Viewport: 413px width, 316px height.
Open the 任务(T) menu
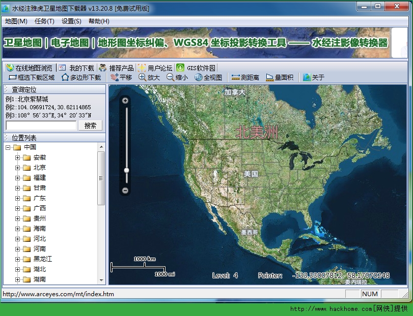pos(44,21)
